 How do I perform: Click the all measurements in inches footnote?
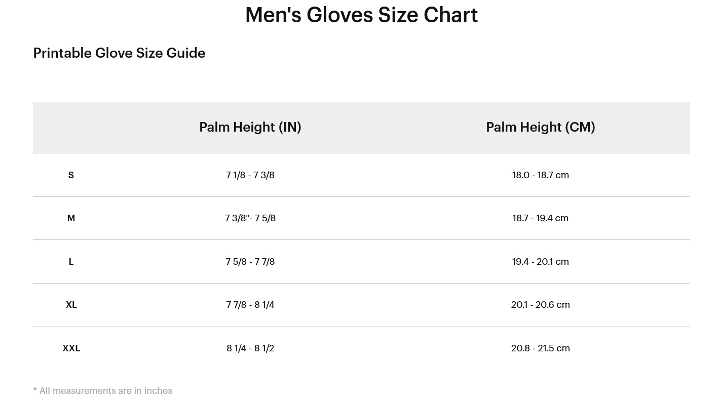coord(103,391)
